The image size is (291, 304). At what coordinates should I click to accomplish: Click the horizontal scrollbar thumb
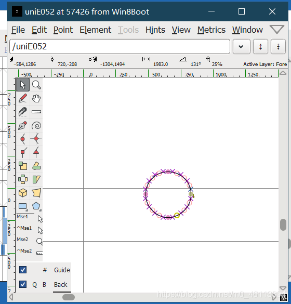point(69,297)
